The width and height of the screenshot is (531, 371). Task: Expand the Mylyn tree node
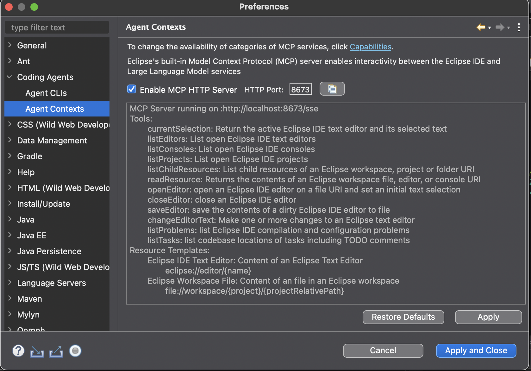point(10,314)
